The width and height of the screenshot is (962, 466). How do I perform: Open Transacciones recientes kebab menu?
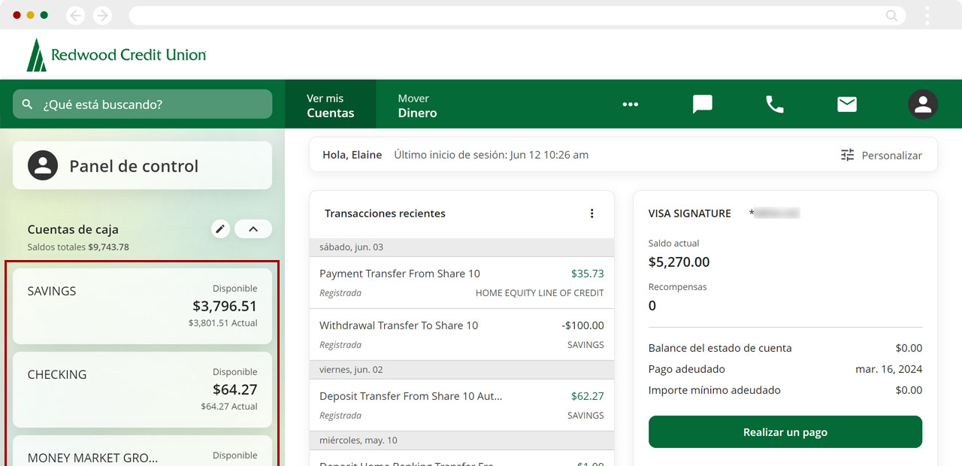[x=591, y=213]
